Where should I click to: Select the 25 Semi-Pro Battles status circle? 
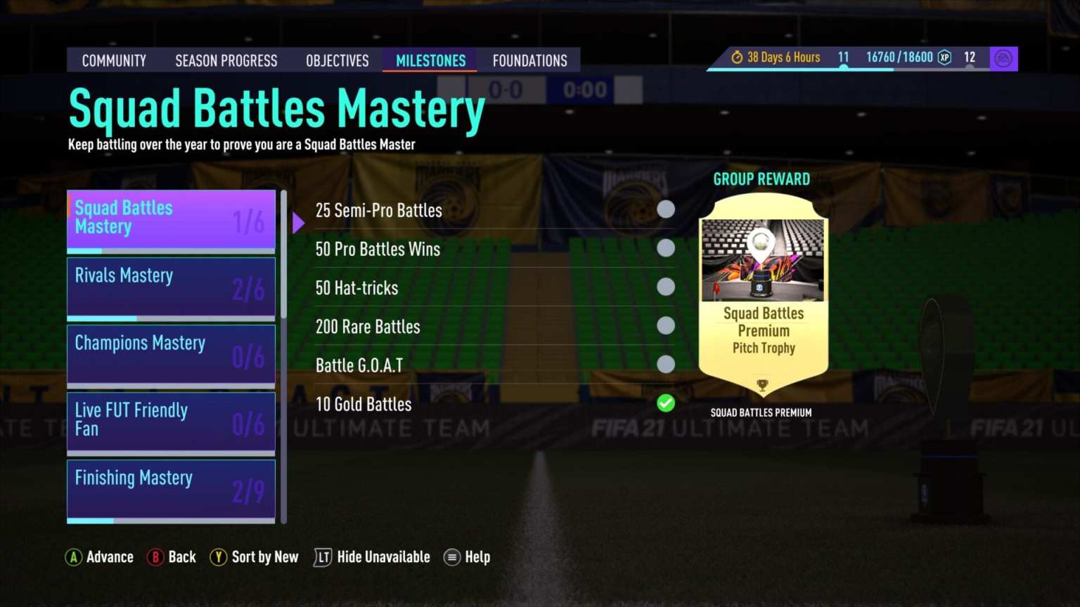(666, 209)
